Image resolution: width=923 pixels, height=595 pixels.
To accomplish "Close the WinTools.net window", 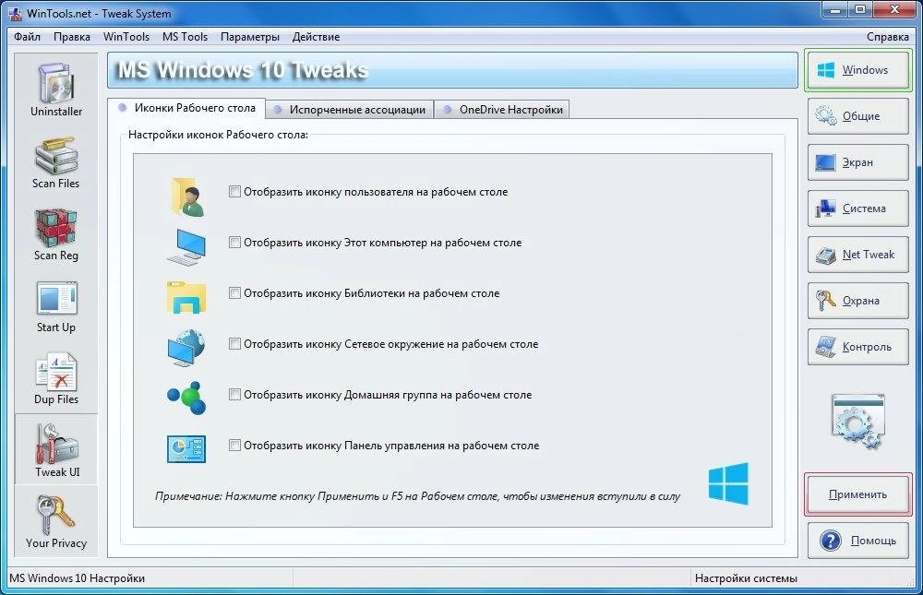I will click(894, 10).
